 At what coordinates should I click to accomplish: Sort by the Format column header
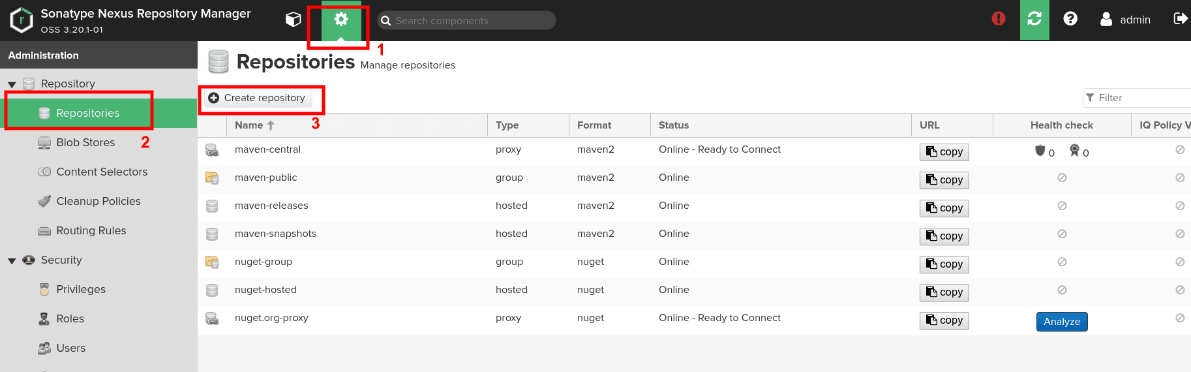pyautogui.click(x=610, y=125)
